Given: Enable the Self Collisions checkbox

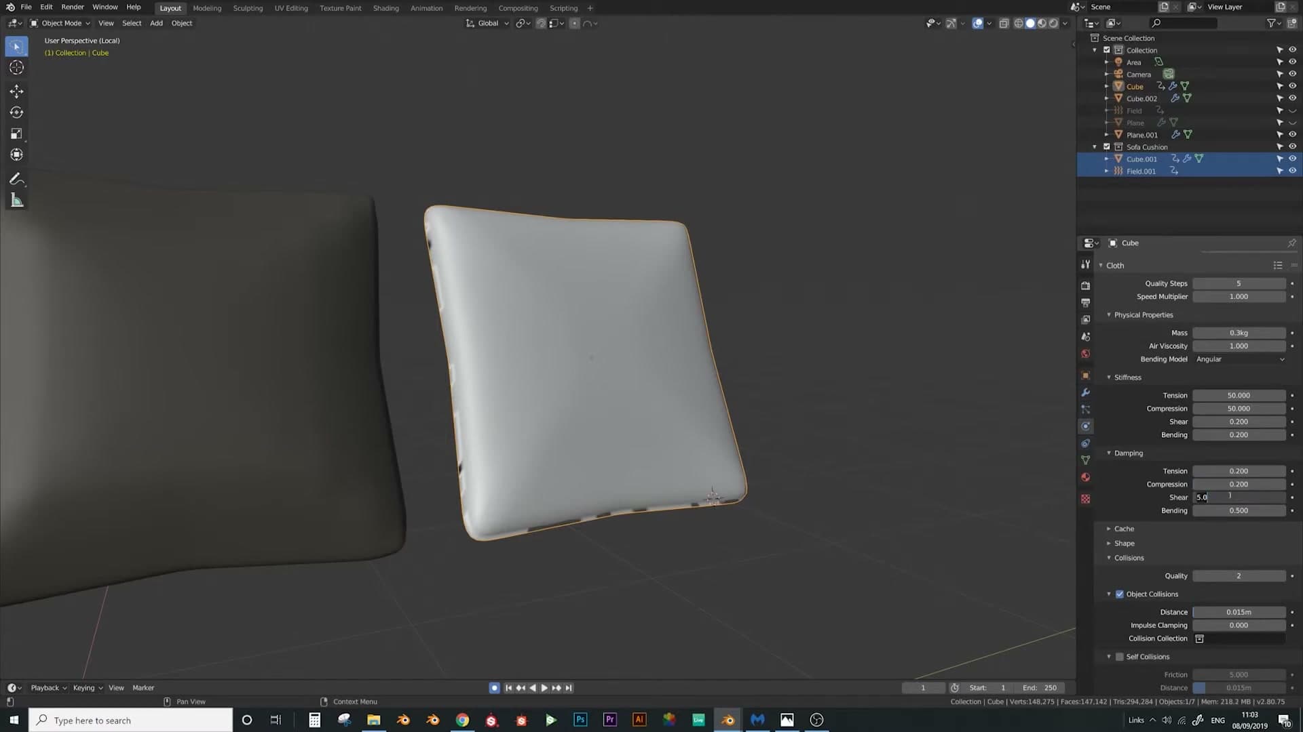Looking at the screenshot, I should [1120, 657].
